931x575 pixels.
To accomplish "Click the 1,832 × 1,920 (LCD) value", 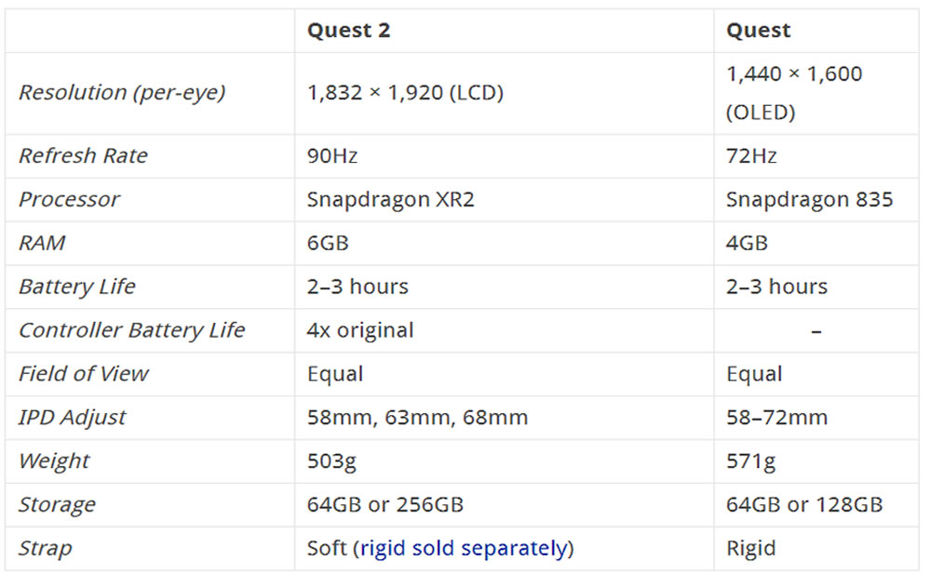I will (405, 93).
